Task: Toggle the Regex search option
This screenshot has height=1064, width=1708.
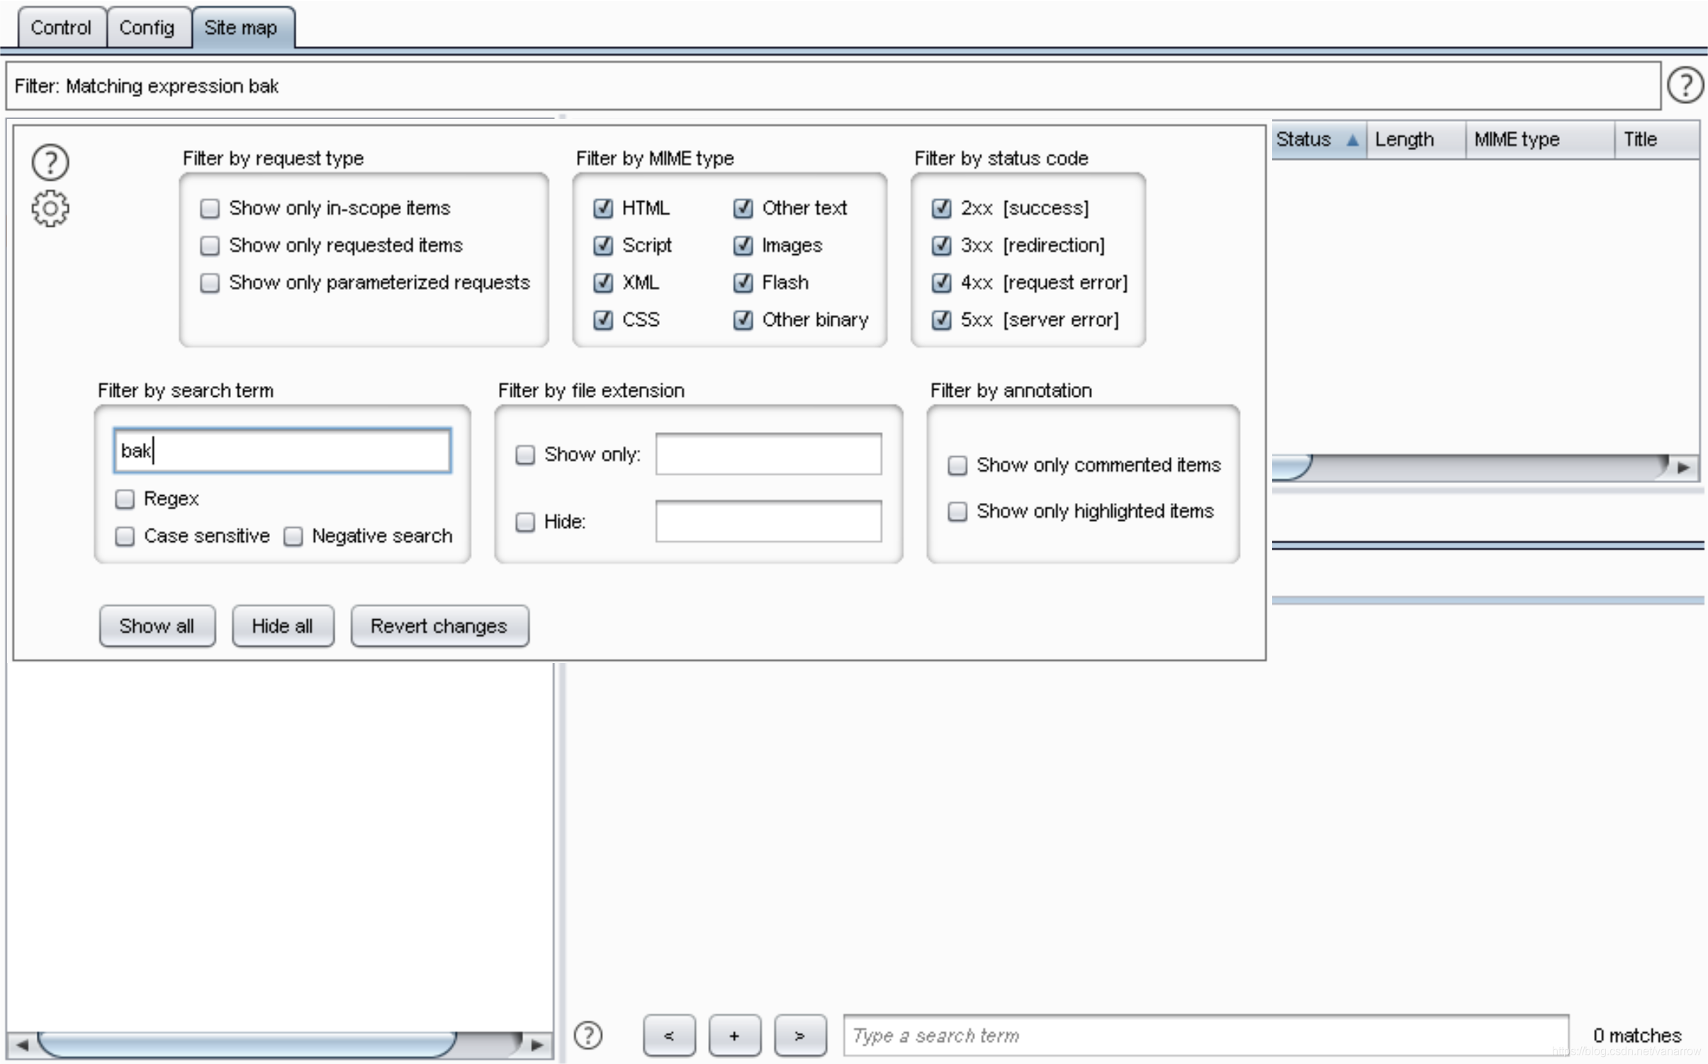Action: point(125,499)
